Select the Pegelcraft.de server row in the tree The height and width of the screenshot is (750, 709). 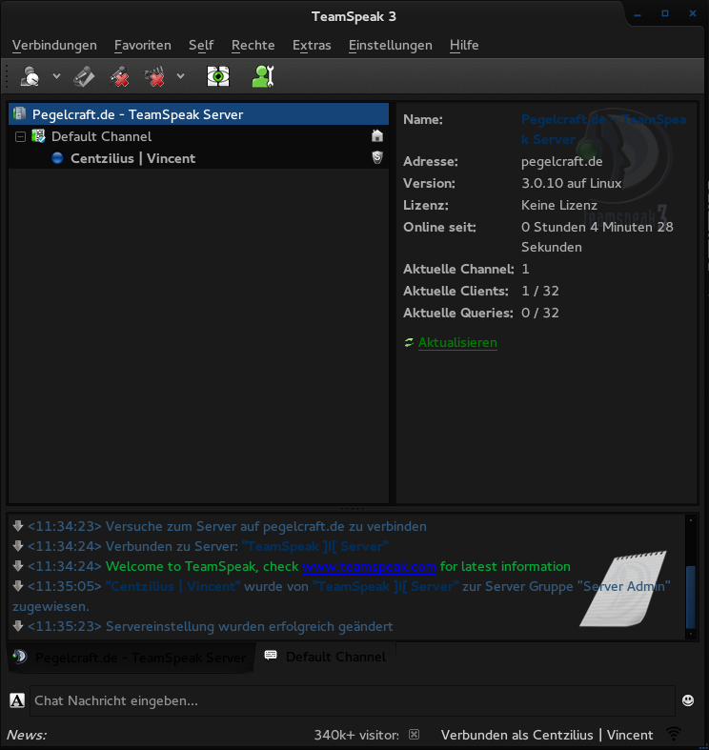point(137,114)
